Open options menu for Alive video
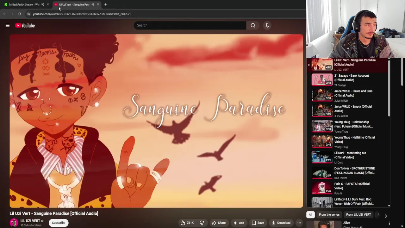Viewport: 405px width, 228px height. coord(389,224)
